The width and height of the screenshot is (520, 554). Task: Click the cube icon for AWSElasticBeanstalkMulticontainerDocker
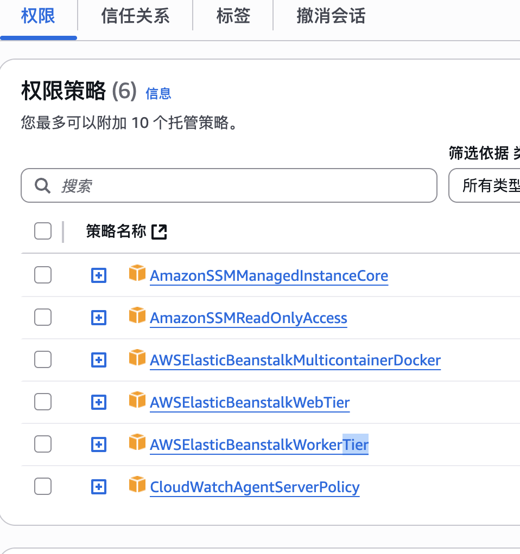(x=137, y=358)
